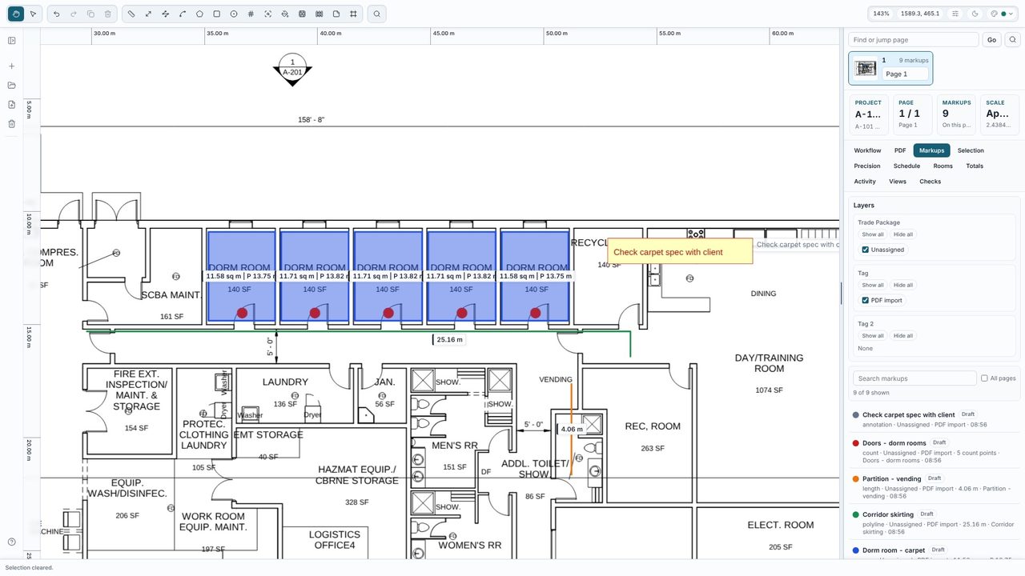The image size is (1025, 576).
Task: Click the Search markups field
Action: coord(914,378)
